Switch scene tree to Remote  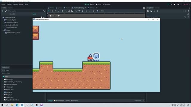(x=12, y=14)
